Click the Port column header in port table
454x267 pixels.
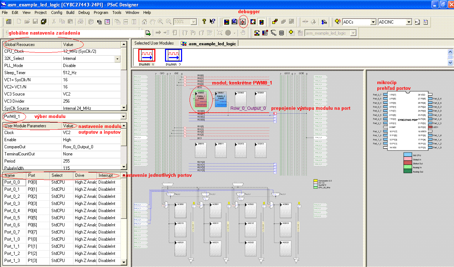click(38, 175)
